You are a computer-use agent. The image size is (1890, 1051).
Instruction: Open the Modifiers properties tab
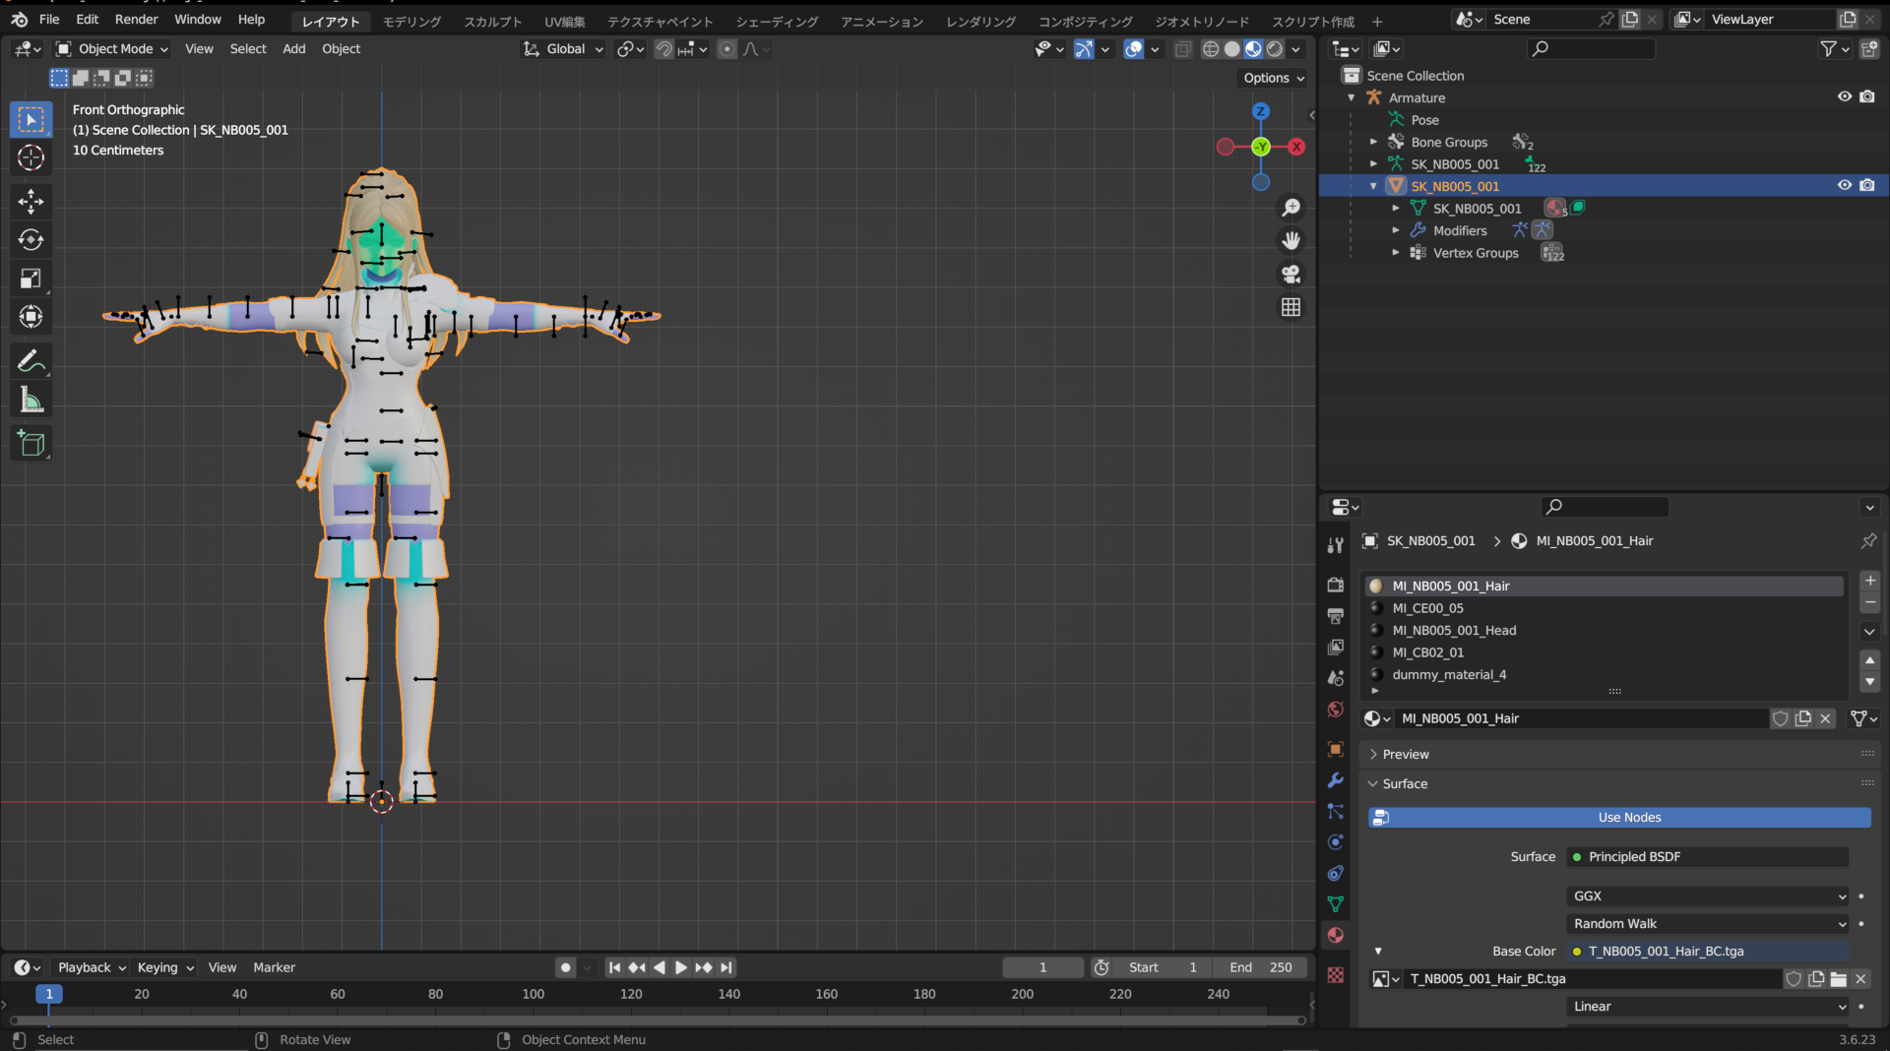point(1335,780)
